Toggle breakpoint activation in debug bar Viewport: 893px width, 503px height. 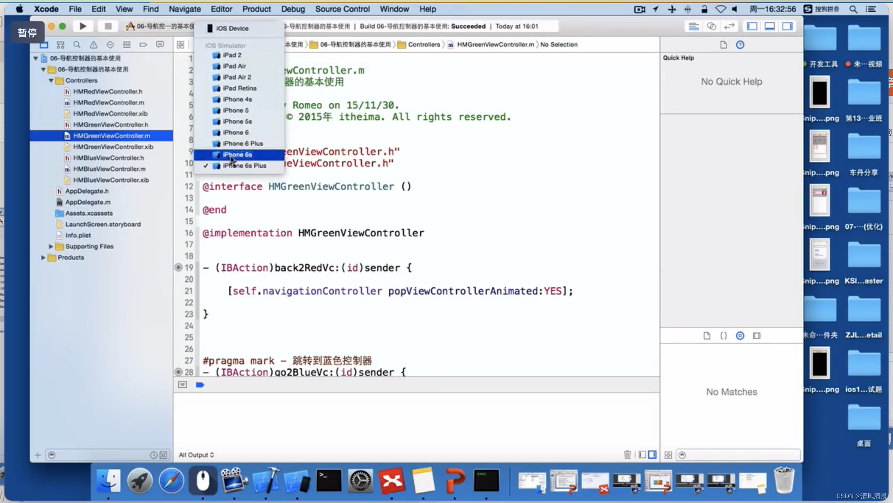point(200,385)
